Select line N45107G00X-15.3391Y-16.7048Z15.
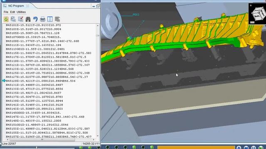 tap(33, 37)
